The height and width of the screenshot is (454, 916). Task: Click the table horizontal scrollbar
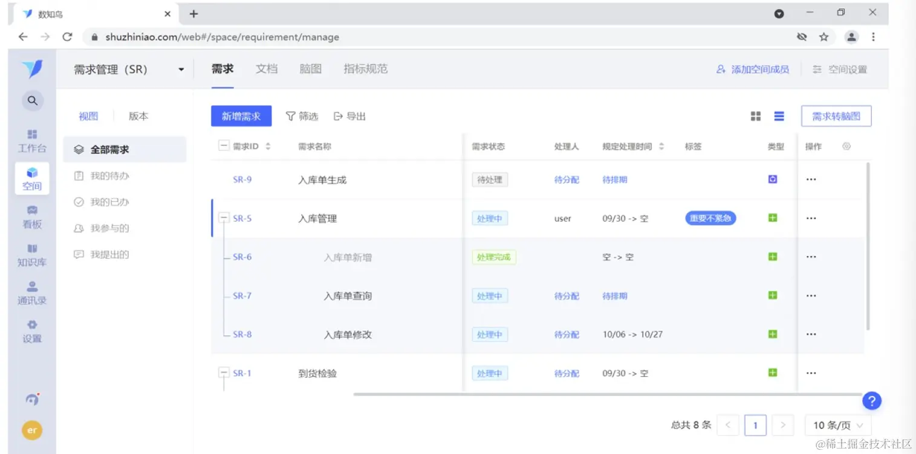pos(608,394)
